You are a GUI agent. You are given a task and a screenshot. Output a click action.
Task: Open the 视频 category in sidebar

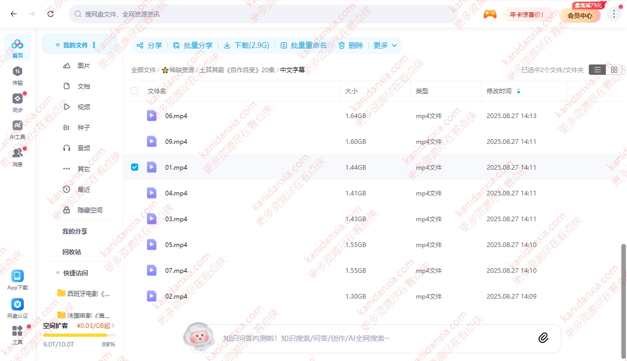click(x=83, y=107)
